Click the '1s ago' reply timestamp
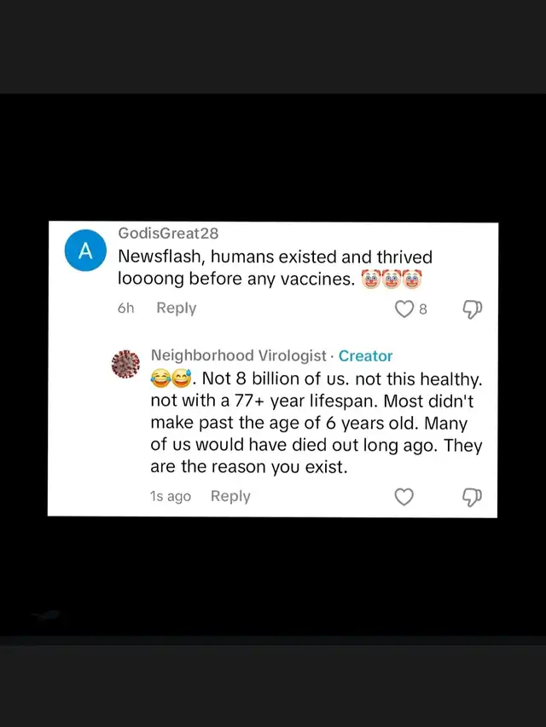The image size is (546, 727). click(171, 496)
